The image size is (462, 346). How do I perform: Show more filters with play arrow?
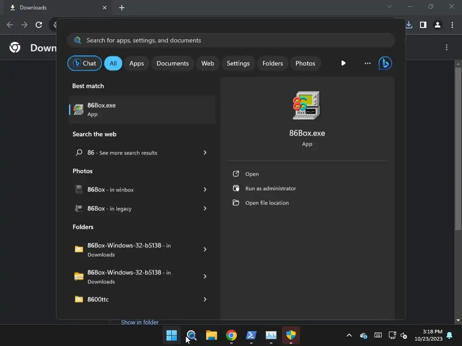(x=343, y=63)
